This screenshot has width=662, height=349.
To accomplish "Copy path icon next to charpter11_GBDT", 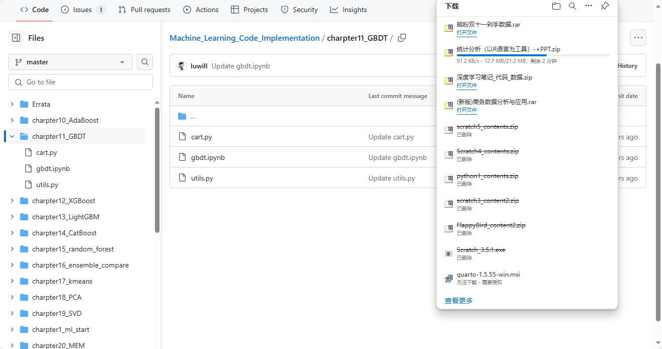I will [x=402, y=38].
